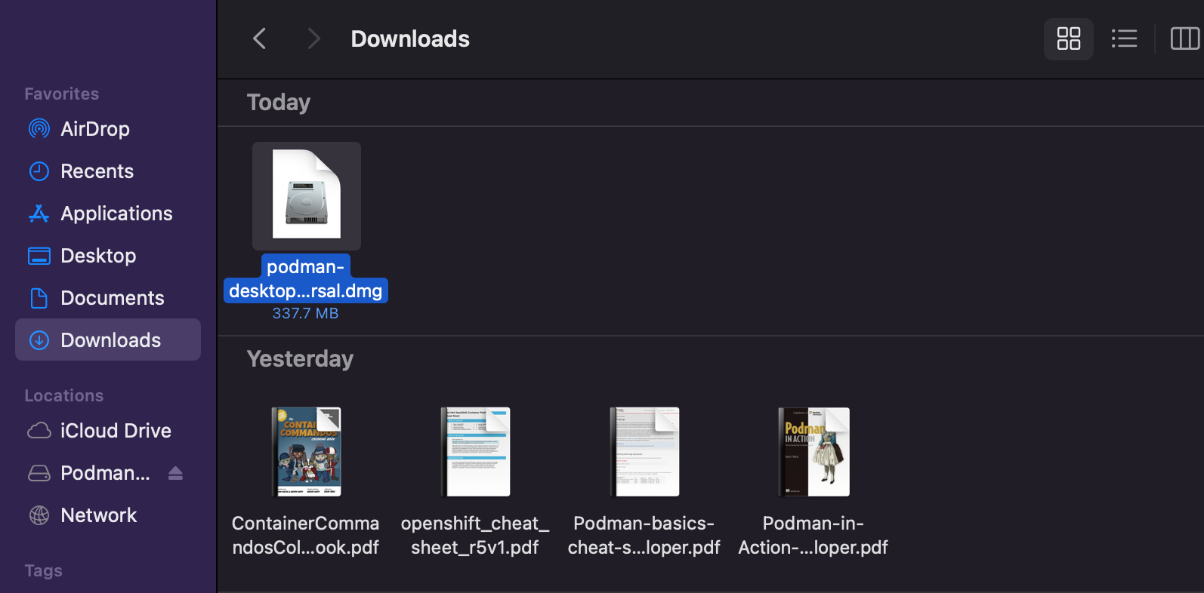Image resolution: width=1204 pixels, height=593 pixels.
Task: Open iCloud Drive location
Action: (116, 431)
